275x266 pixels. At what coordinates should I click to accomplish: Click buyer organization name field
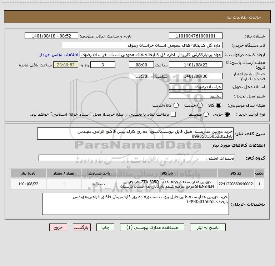click(142, 45)
